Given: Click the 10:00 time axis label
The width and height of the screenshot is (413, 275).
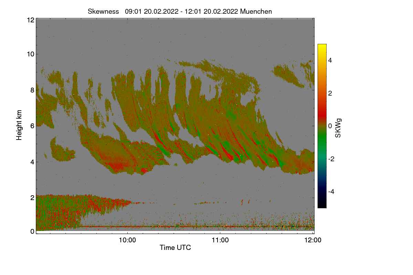Looking at the screenshot, I should pyautogui.click(x=127, y=240).
